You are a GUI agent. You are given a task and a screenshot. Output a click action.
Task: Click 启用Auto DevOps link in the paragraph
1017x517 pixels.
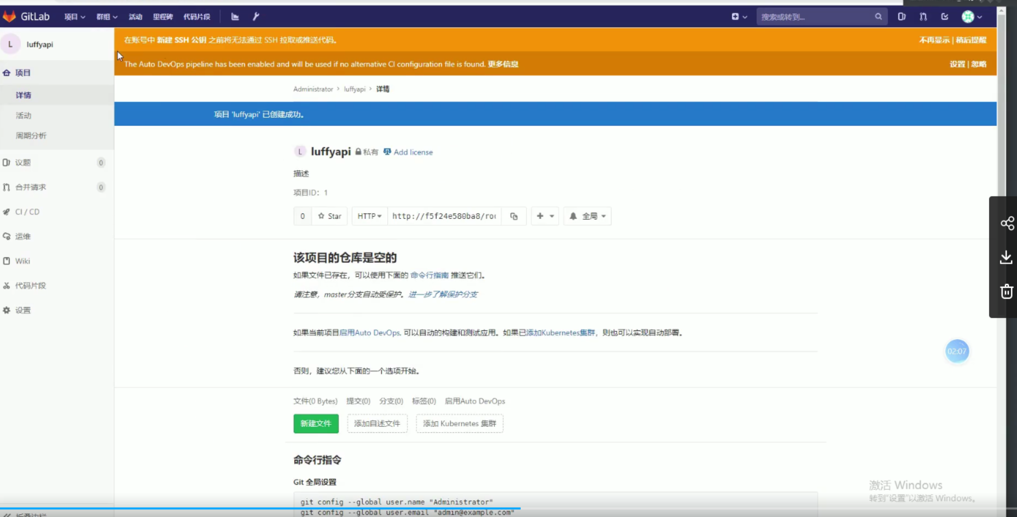tap(370, 333)
